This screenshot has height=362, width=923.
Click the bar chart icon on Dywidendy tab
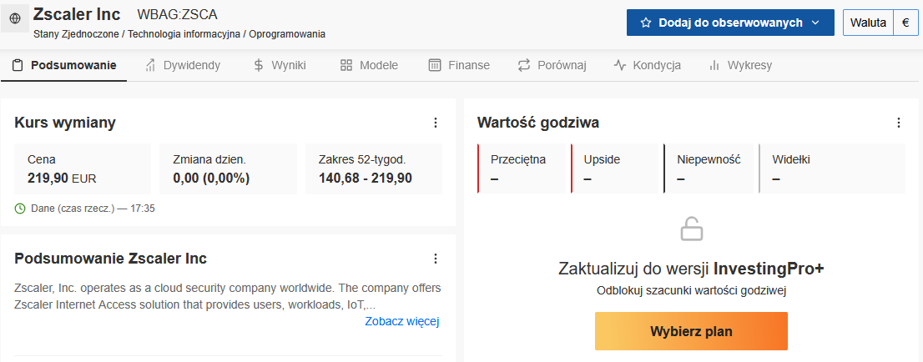click(x=150, y=65)
